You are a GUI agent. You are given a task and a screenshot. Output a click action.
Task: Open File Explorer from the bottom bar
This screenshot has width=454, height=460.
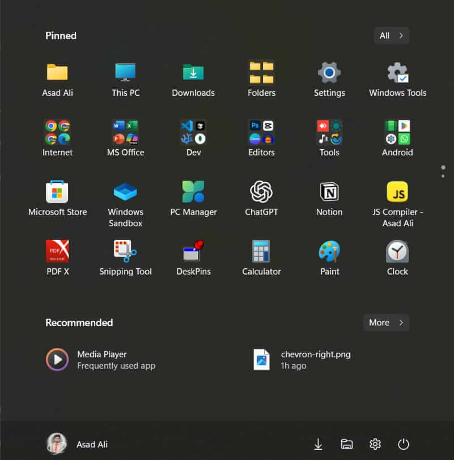point(346,444)
